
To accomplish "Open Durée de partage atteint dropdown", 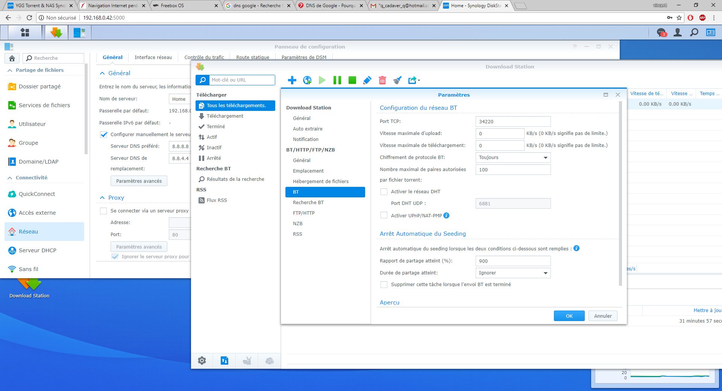I will tap(513, 273).
